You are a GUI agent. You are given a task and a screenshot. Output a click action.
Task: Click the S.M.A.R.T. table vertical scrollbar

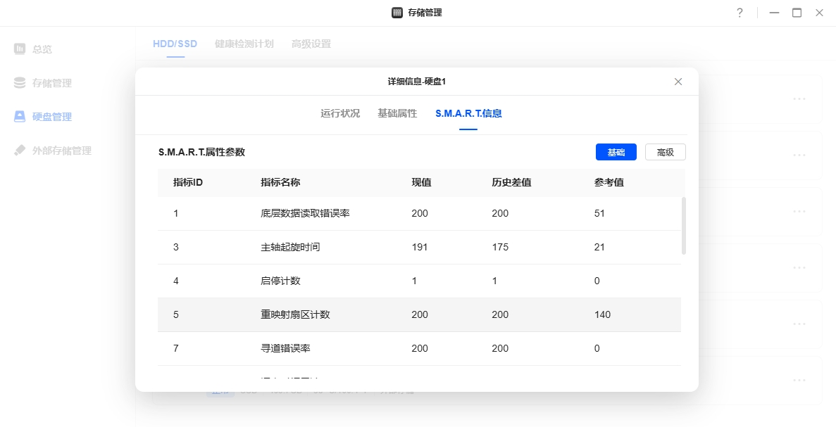tap(683, 226)
